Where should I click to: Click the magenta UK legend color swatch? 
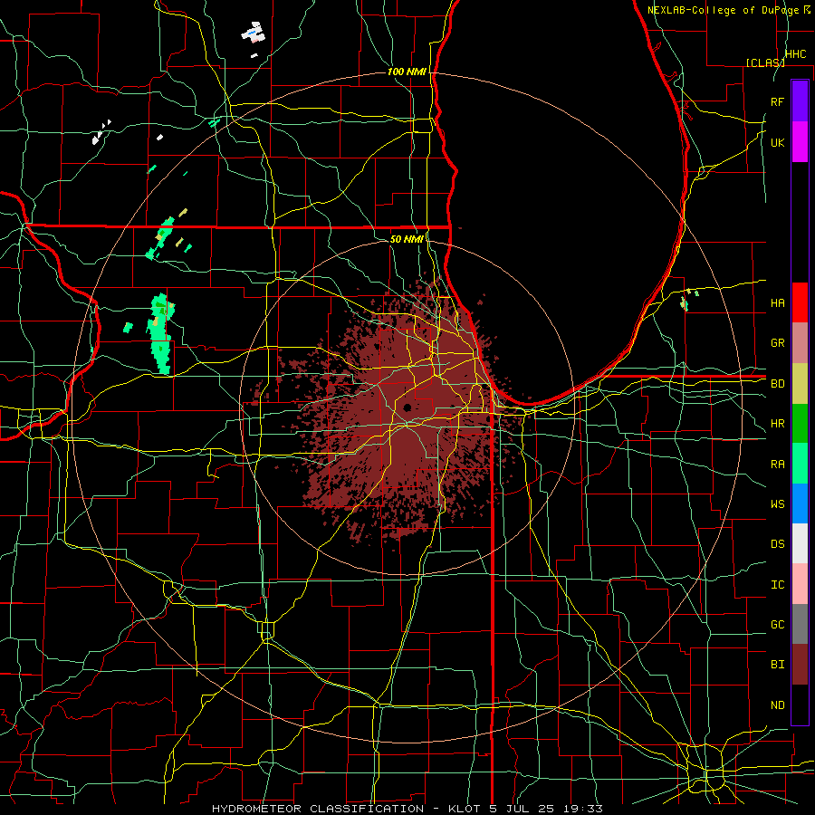[x=800, y=142]
